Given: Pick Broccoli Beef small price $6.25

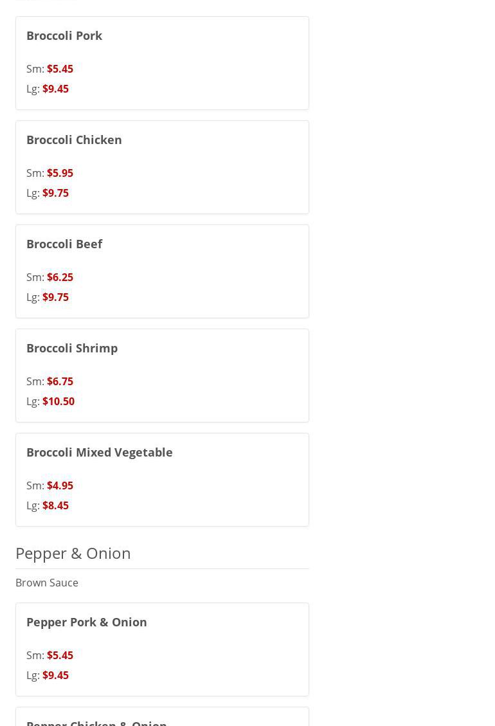Looking at the screenshot, I should point(60,277).
